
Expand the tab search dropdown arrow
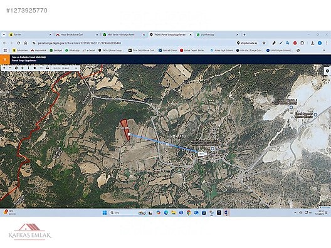pyautogui.click(x=4, y=34)
